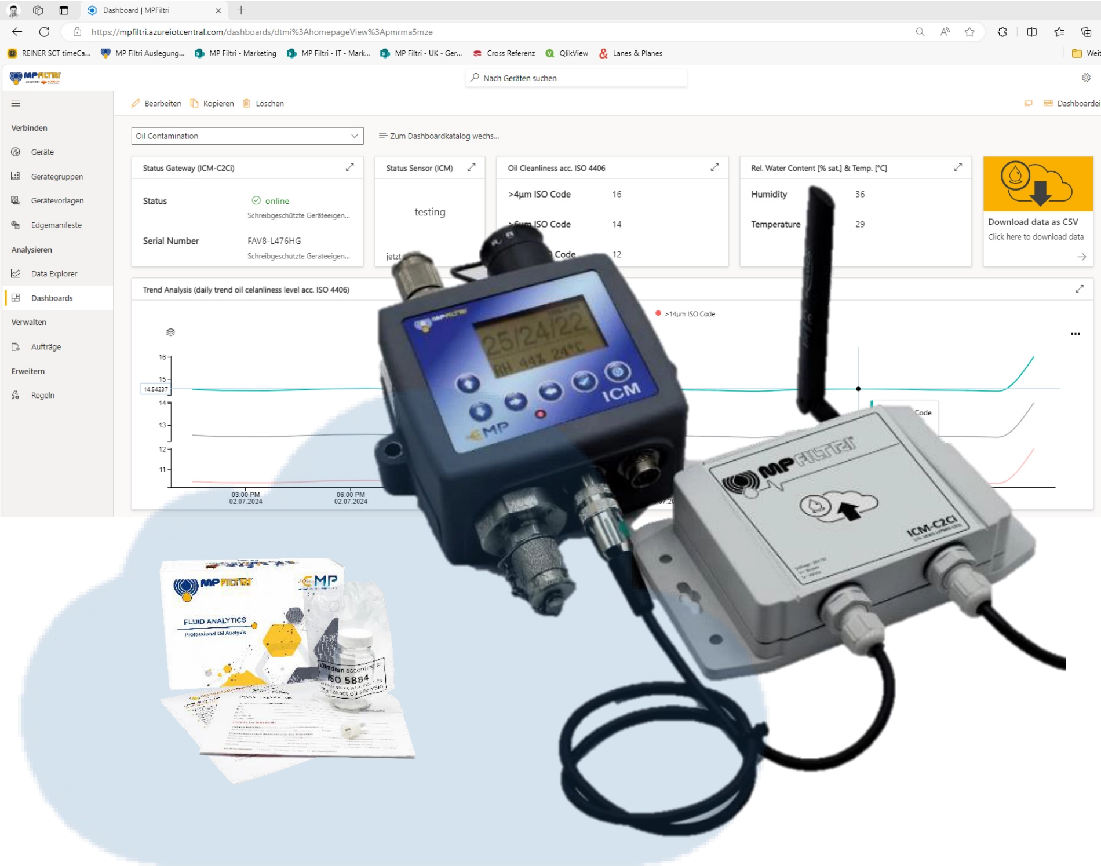Expand the Status Sensor (ICM) tile
This screenshot has height=866, width=1101.
point(471,167)
